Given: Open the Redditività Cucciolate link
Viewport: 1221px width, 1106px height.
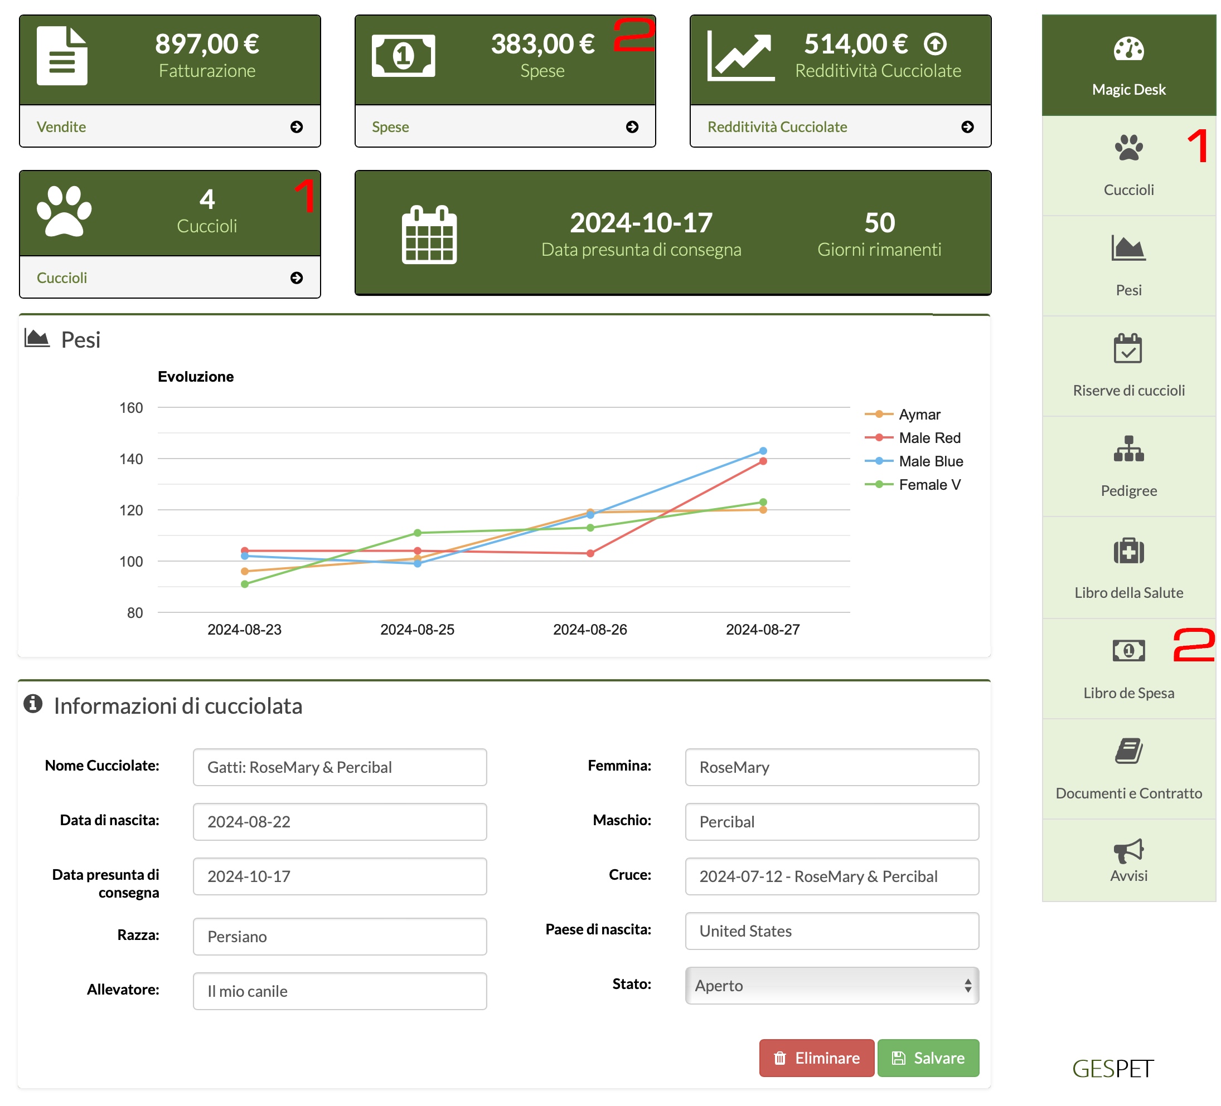Looking at the screenshot, I should point(777,126).
